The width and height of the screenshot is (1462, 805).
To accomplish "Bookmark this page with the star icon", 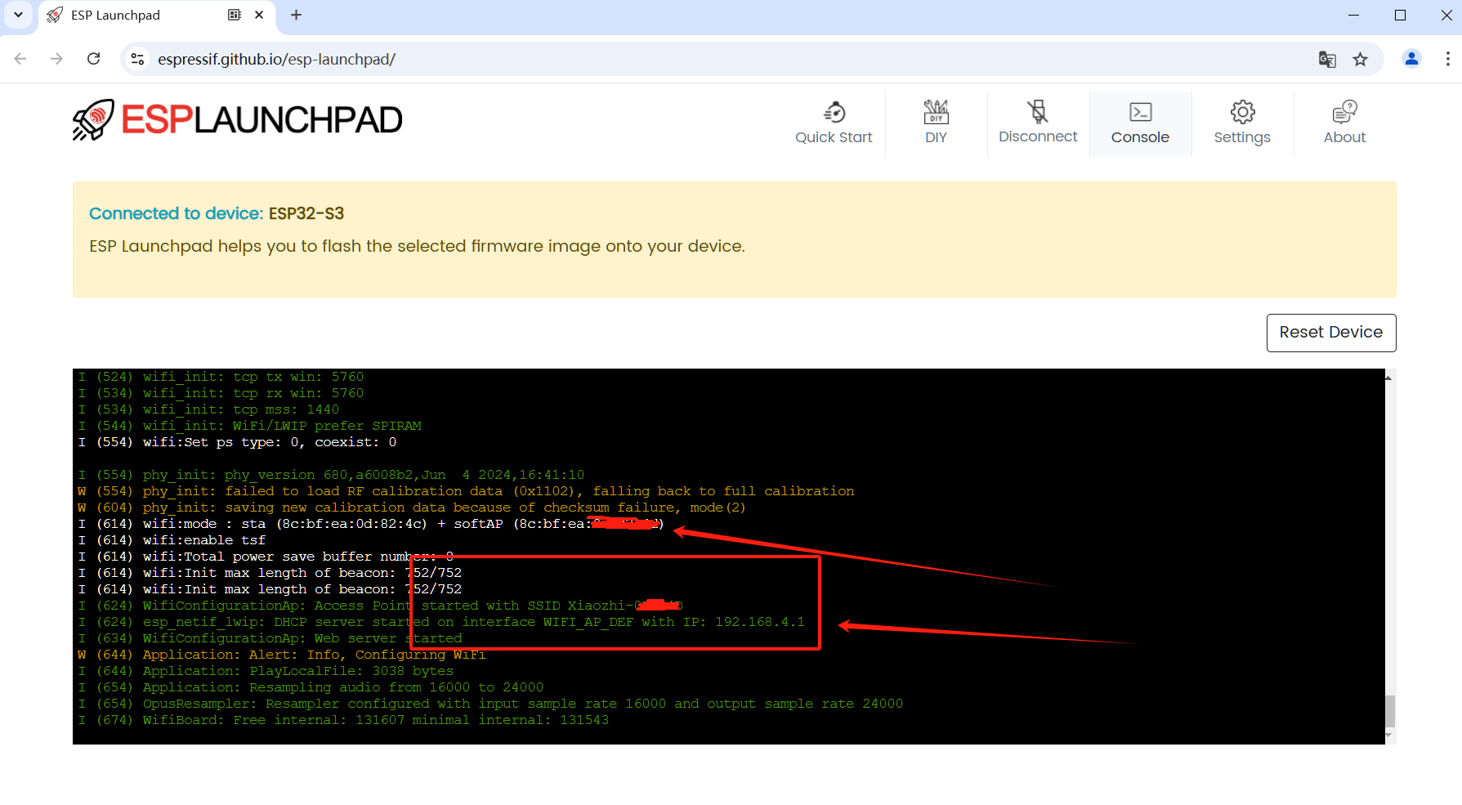I will click(1360, 59).
